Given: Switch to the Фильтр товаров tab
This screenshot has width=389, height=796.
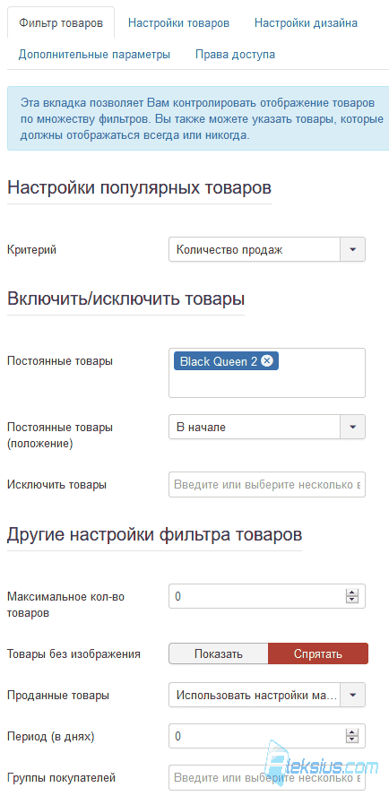Looking at the screenshot, I should tap(61, 22).
